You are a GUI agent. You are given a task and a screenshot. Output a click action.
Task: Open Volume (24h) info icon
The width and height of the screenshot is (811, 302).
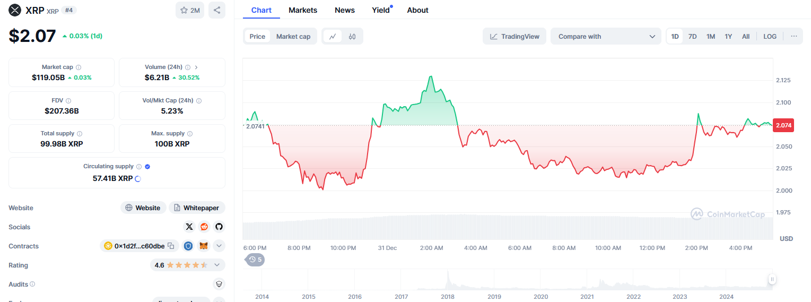coord(188,67)
